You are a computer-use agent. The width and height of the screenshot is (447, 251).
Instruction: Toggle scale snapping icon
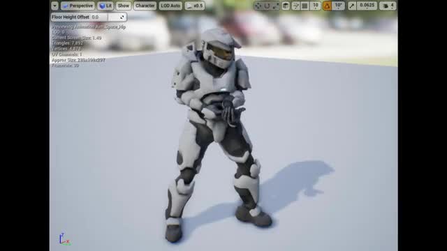(x=352, y=6)
